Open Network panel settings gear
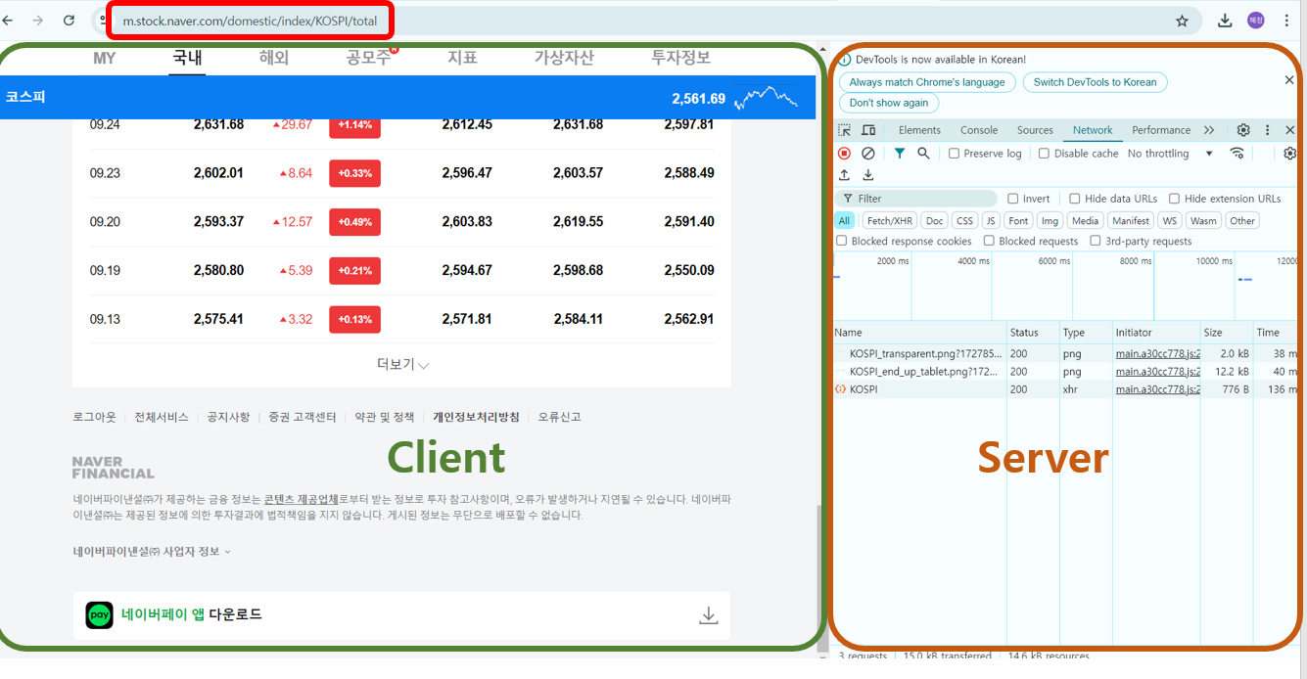Viewport: 1307px width, 679px height. tap(1289, 154)
